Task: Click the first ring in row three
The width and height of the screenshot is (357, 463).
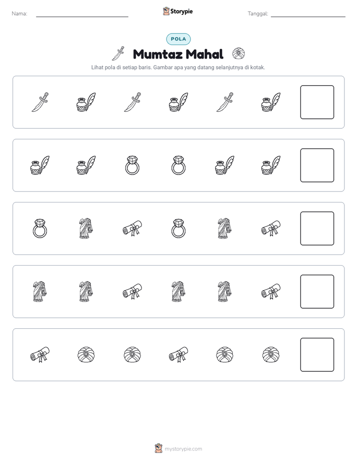Action: click(40, 228)
